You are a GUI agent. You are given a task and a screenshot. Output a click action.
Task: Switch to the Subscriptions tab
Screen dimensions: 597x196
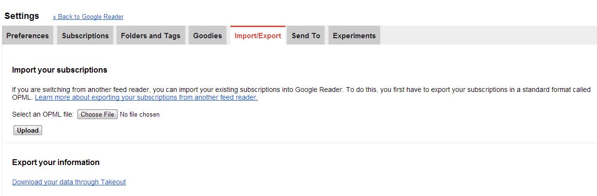pos(85,36)
